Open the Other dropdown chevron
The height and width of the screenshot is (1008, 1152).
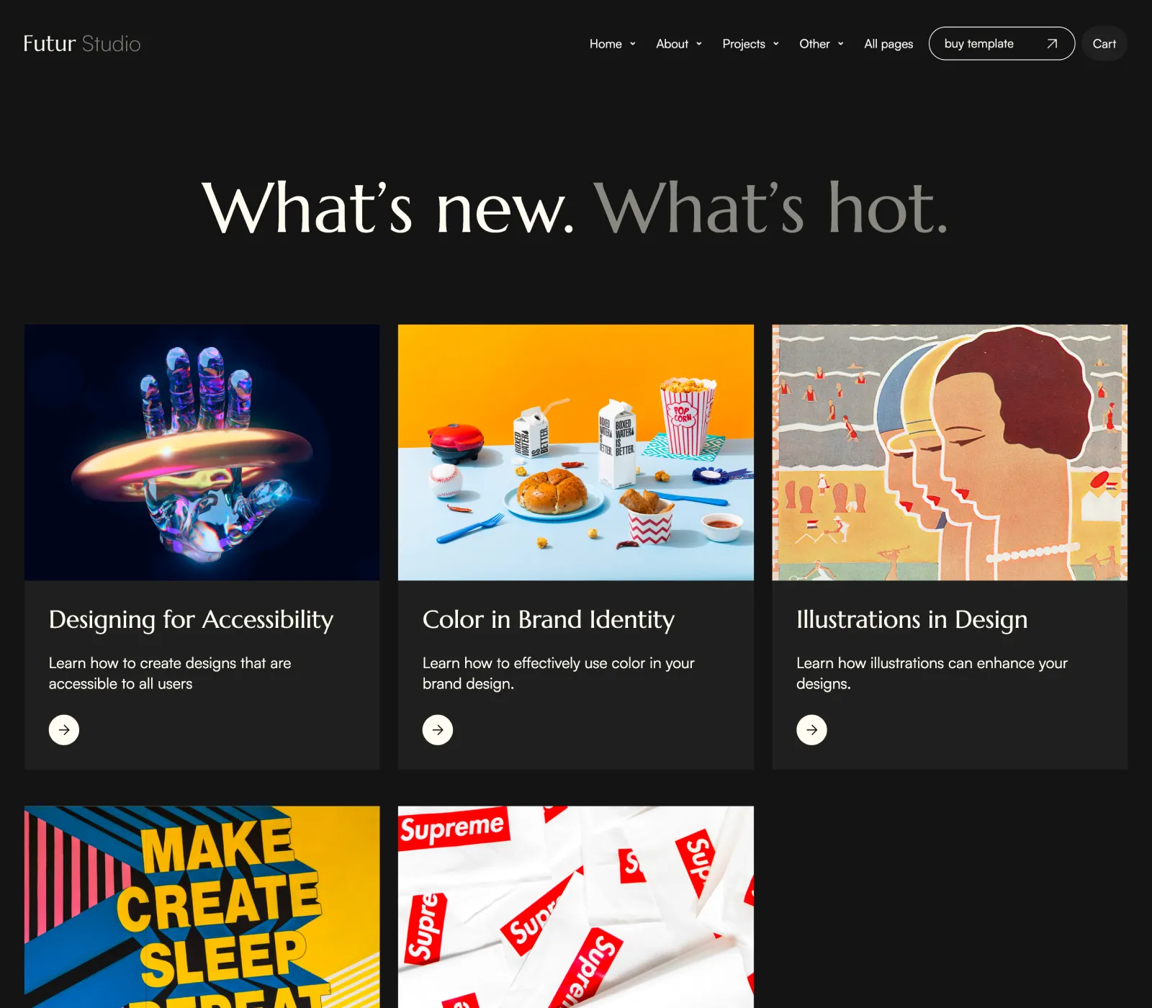(x=841, y=44)
